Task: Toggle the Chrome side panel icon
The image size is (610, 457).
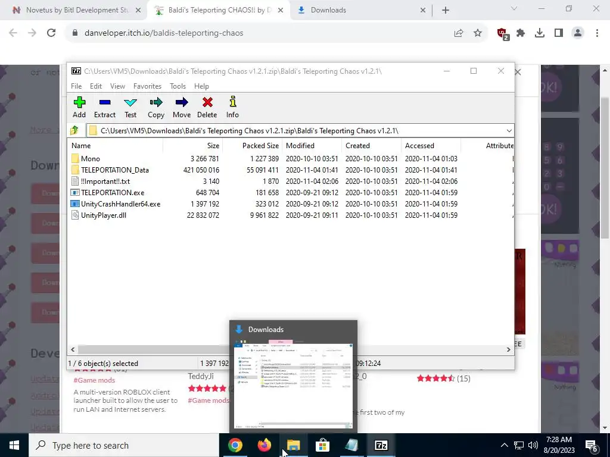Action: tap(559, 33)
